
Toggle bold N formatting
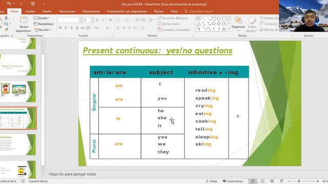[x=60, y=28]
